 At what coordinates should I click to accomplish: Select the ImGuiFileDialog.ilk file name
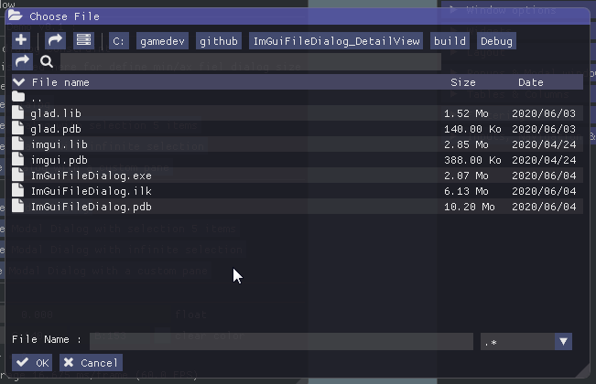[x=92, y=191]
